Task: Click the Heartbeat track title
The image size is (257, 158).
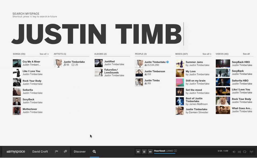Action: (x=159, y=151)
